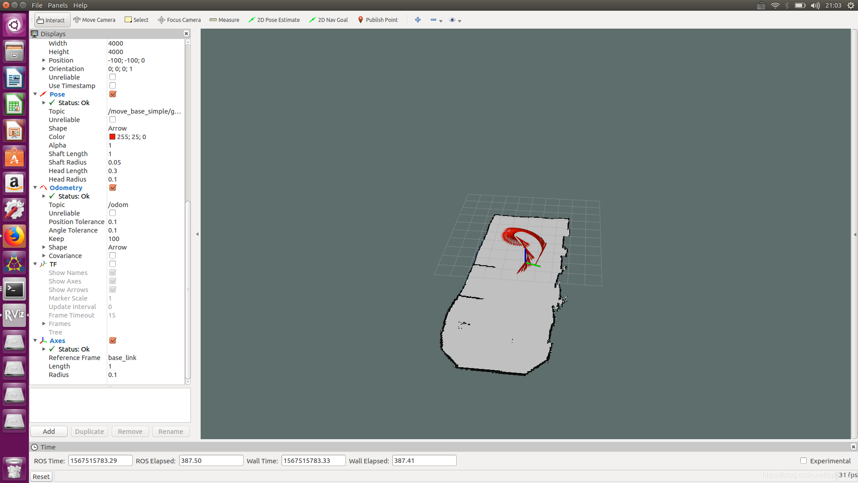
Task: Click the Add display button
Action: pyautogui.click(x=49, y=432)
